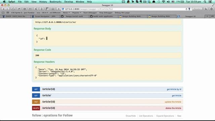Click the AirPlay display menu bar icon
The image size is (215, 121).
coord(123,2)
